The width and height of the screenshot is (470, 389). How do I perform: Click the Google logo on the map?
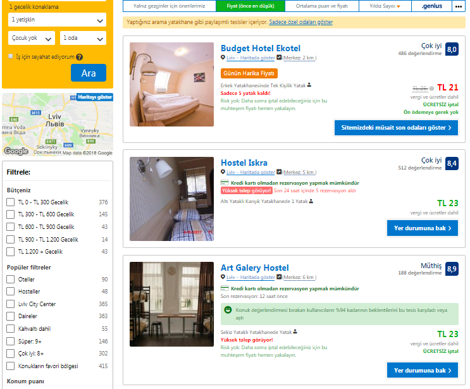(x=16, y=151)
